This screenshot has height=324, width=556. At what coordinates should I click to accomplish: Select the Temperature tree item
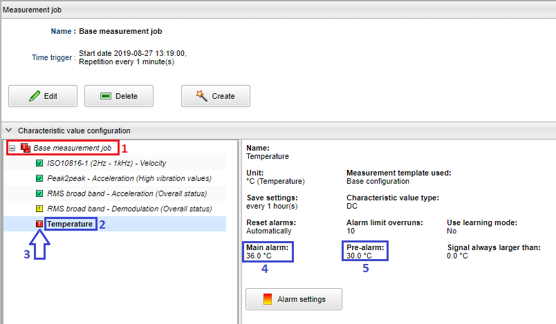[x=70, y=224]
